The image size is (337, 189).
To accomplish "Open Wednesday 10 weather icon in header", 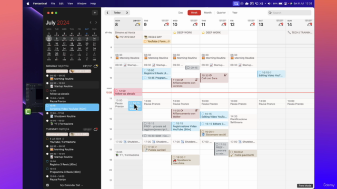I will click(x=195, y=25).
